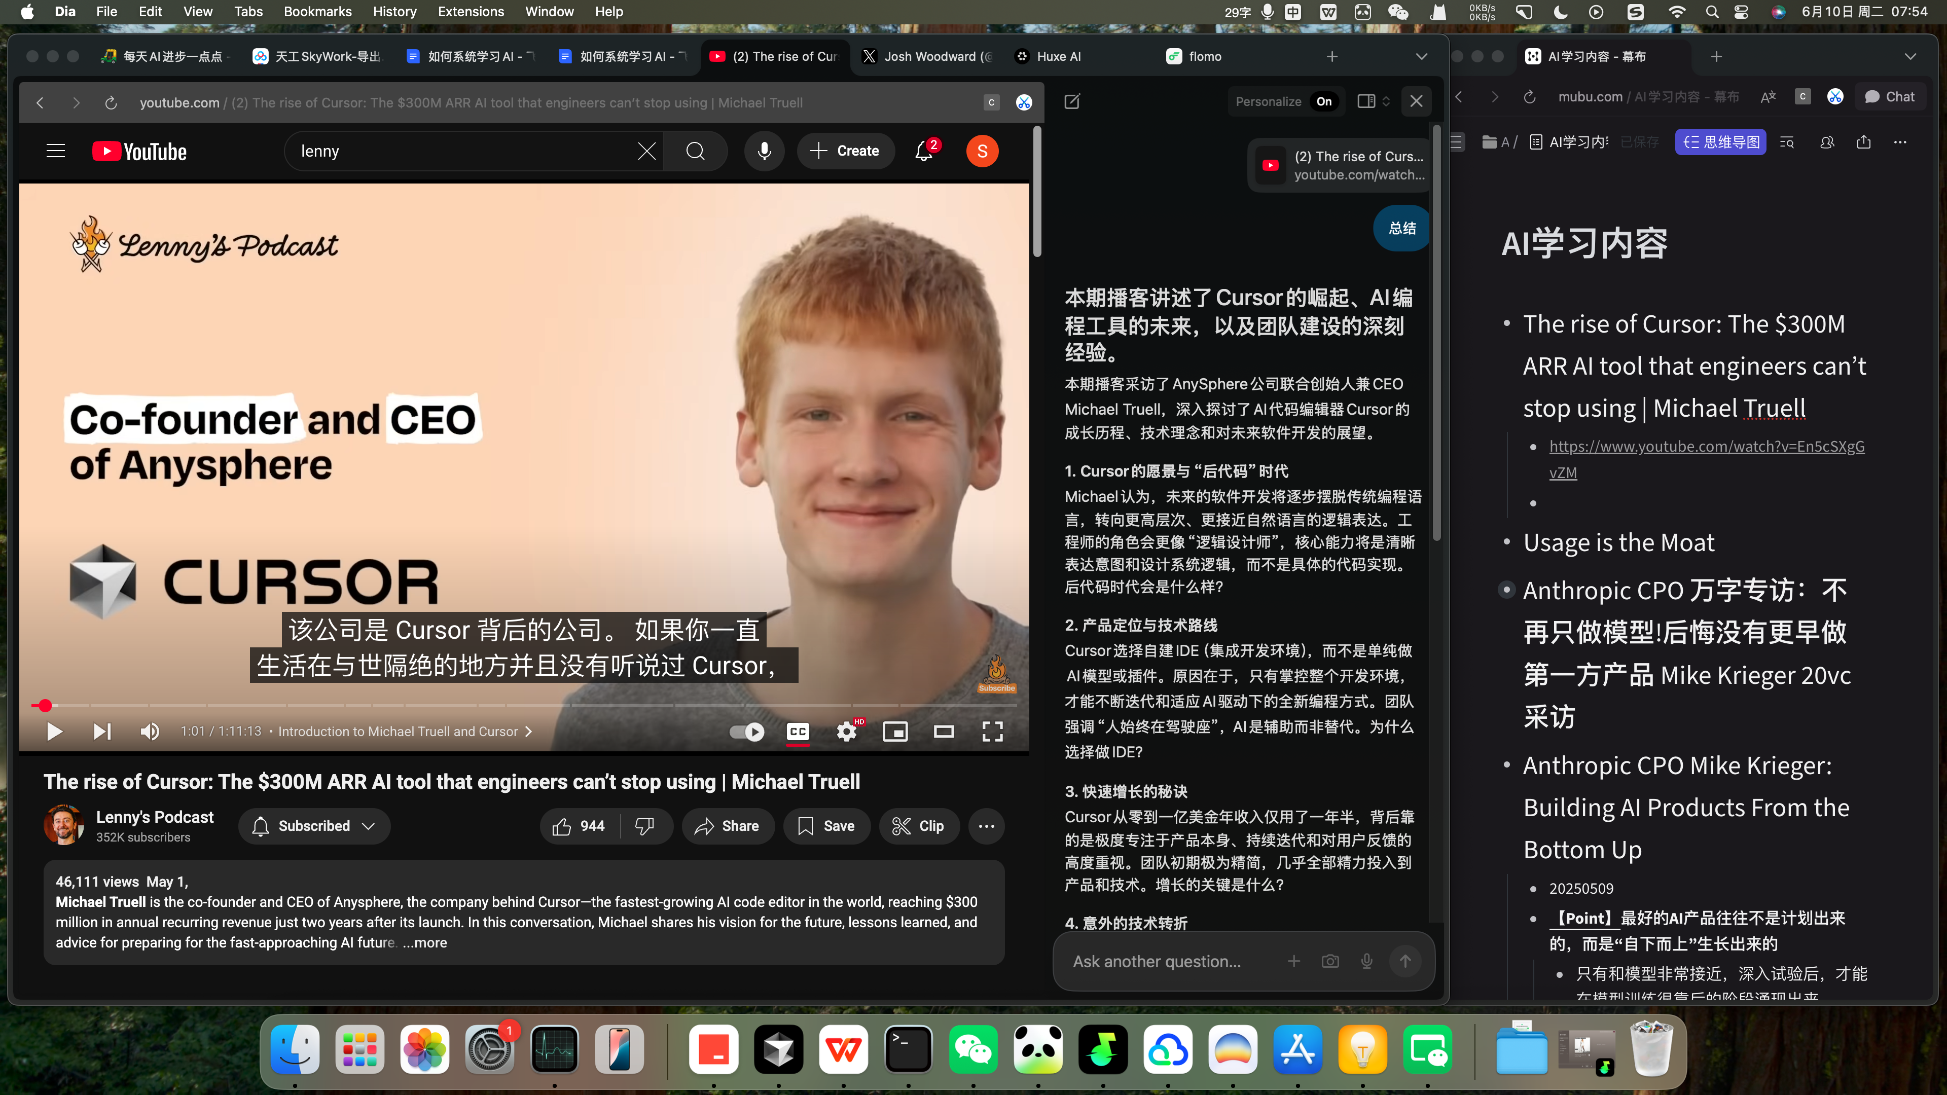Viewport: 1947px width, 1095px height.
Task: Start a new chat with compose icon
Action: pyautogui.click(x=1072, y=101)
